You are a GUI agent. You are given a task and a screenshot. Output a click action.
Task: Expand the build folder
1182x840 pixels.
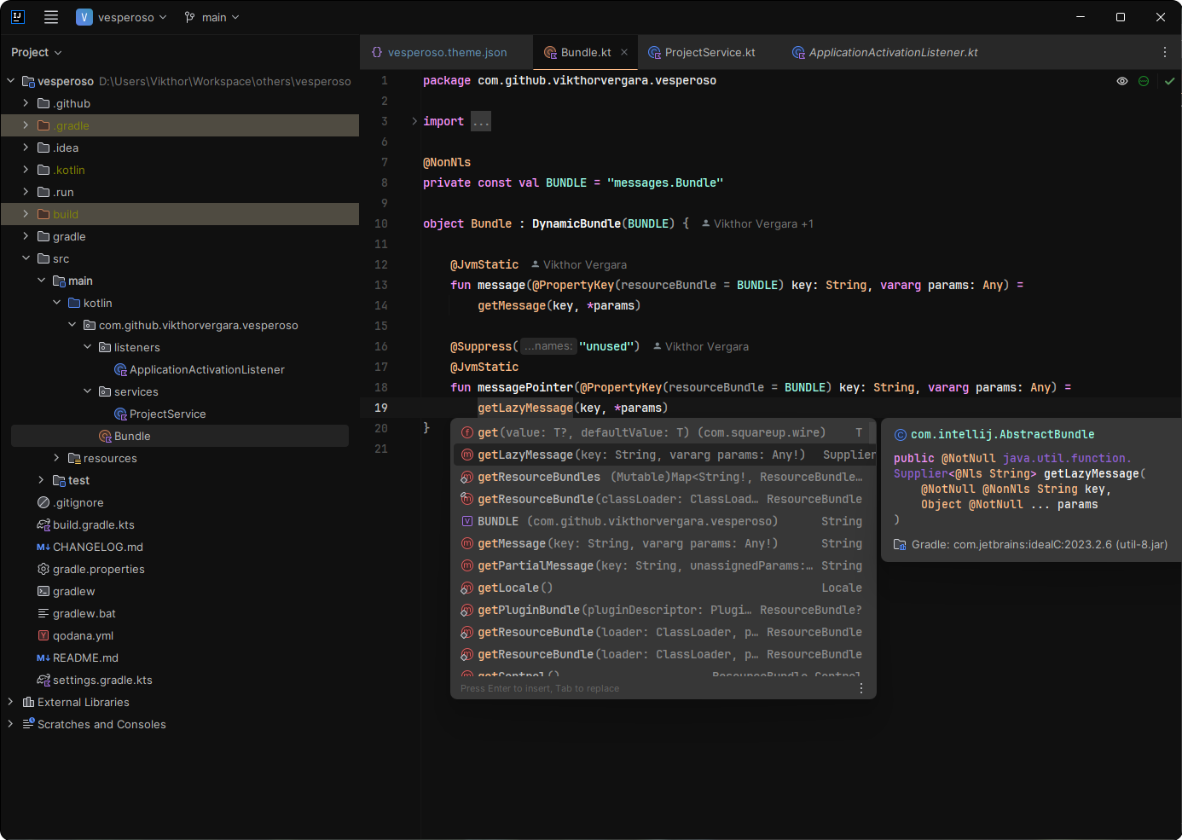pos(26,214)
